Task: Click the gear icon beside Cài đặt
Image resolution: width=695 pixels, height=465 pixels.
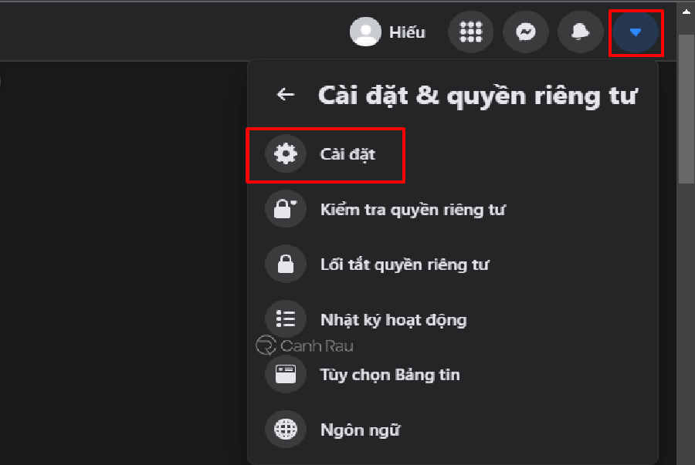Action: tap(286, 154)
